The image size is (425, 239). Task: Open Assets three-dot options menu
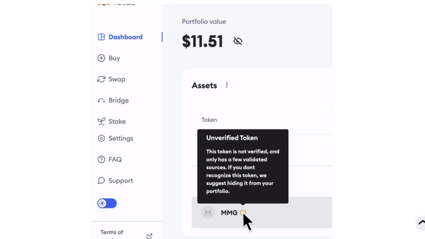click(x=227, y=85)
